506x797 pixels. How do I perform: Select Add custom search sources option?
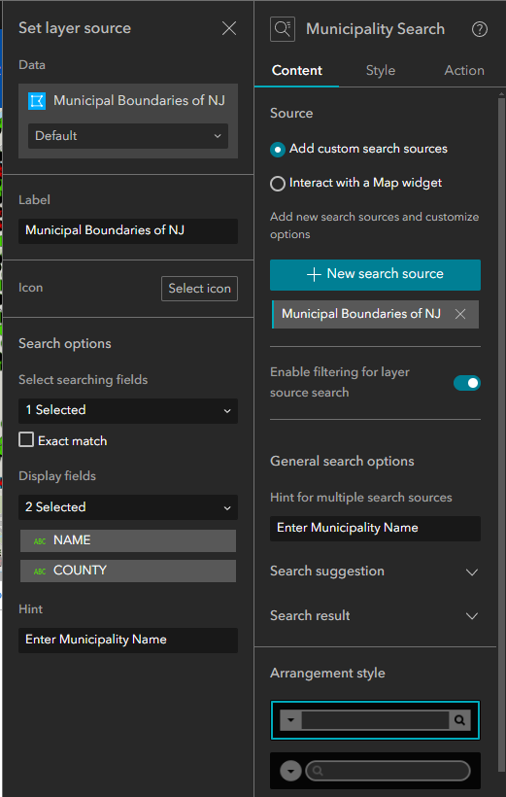(278, 150)
